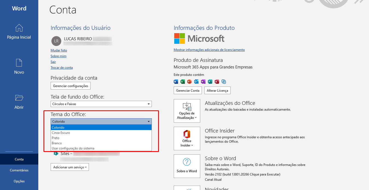The height and width of the screenshot is (190, 369).
Task: Select Cinza Escuro theme option
Action: 61,133
